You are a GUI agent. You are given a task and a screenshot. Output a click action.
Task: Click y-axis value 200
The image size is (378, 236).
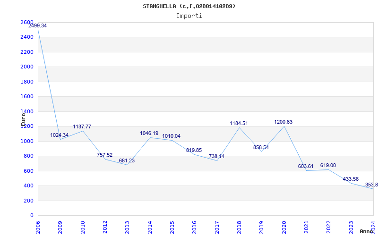[x=28, y=201]
